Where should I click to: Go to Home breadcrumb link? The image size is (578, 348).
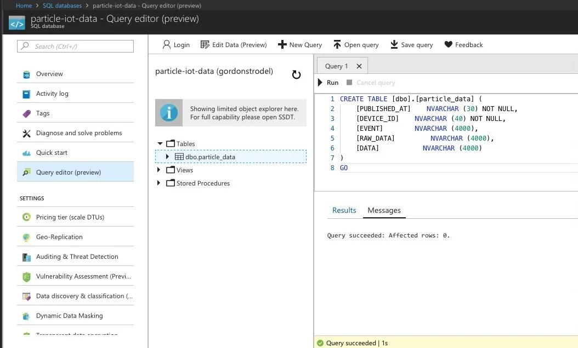(24, 5)
